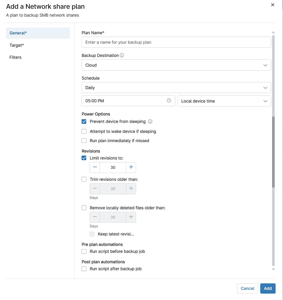
Task: Click the scroll down arrow of the form
Action: (x=273, y=269)
